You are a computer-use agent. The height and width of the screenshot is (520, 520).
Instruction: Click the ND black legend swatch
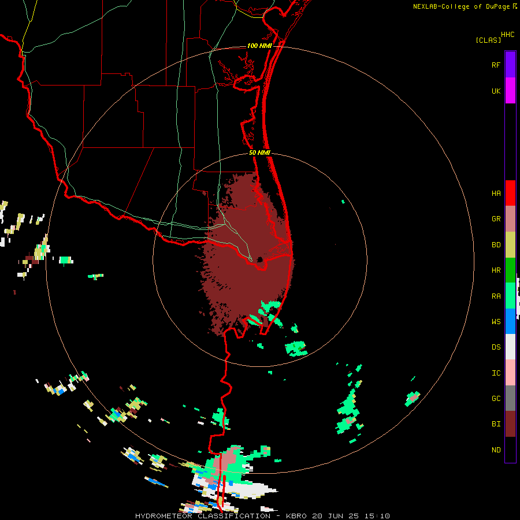coord(510,450)
